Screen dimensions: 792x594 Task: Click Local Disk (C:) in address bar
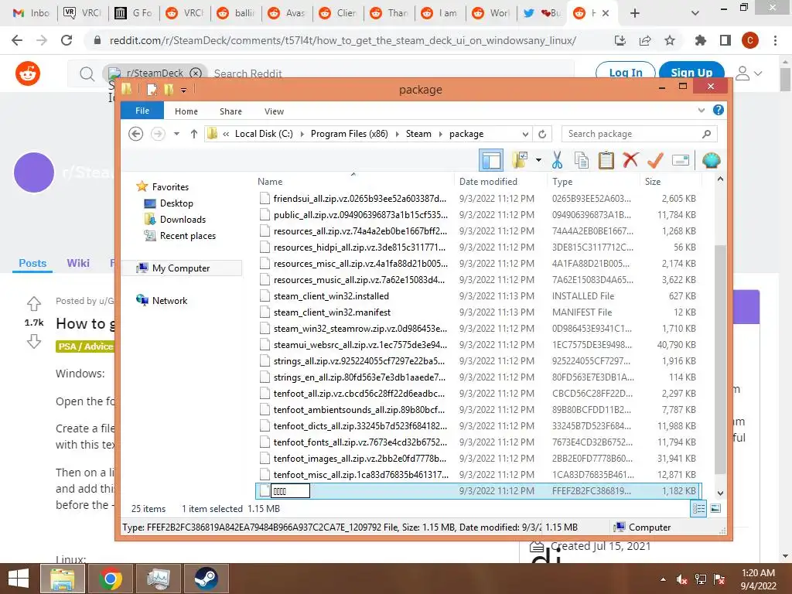pos(264,134)
